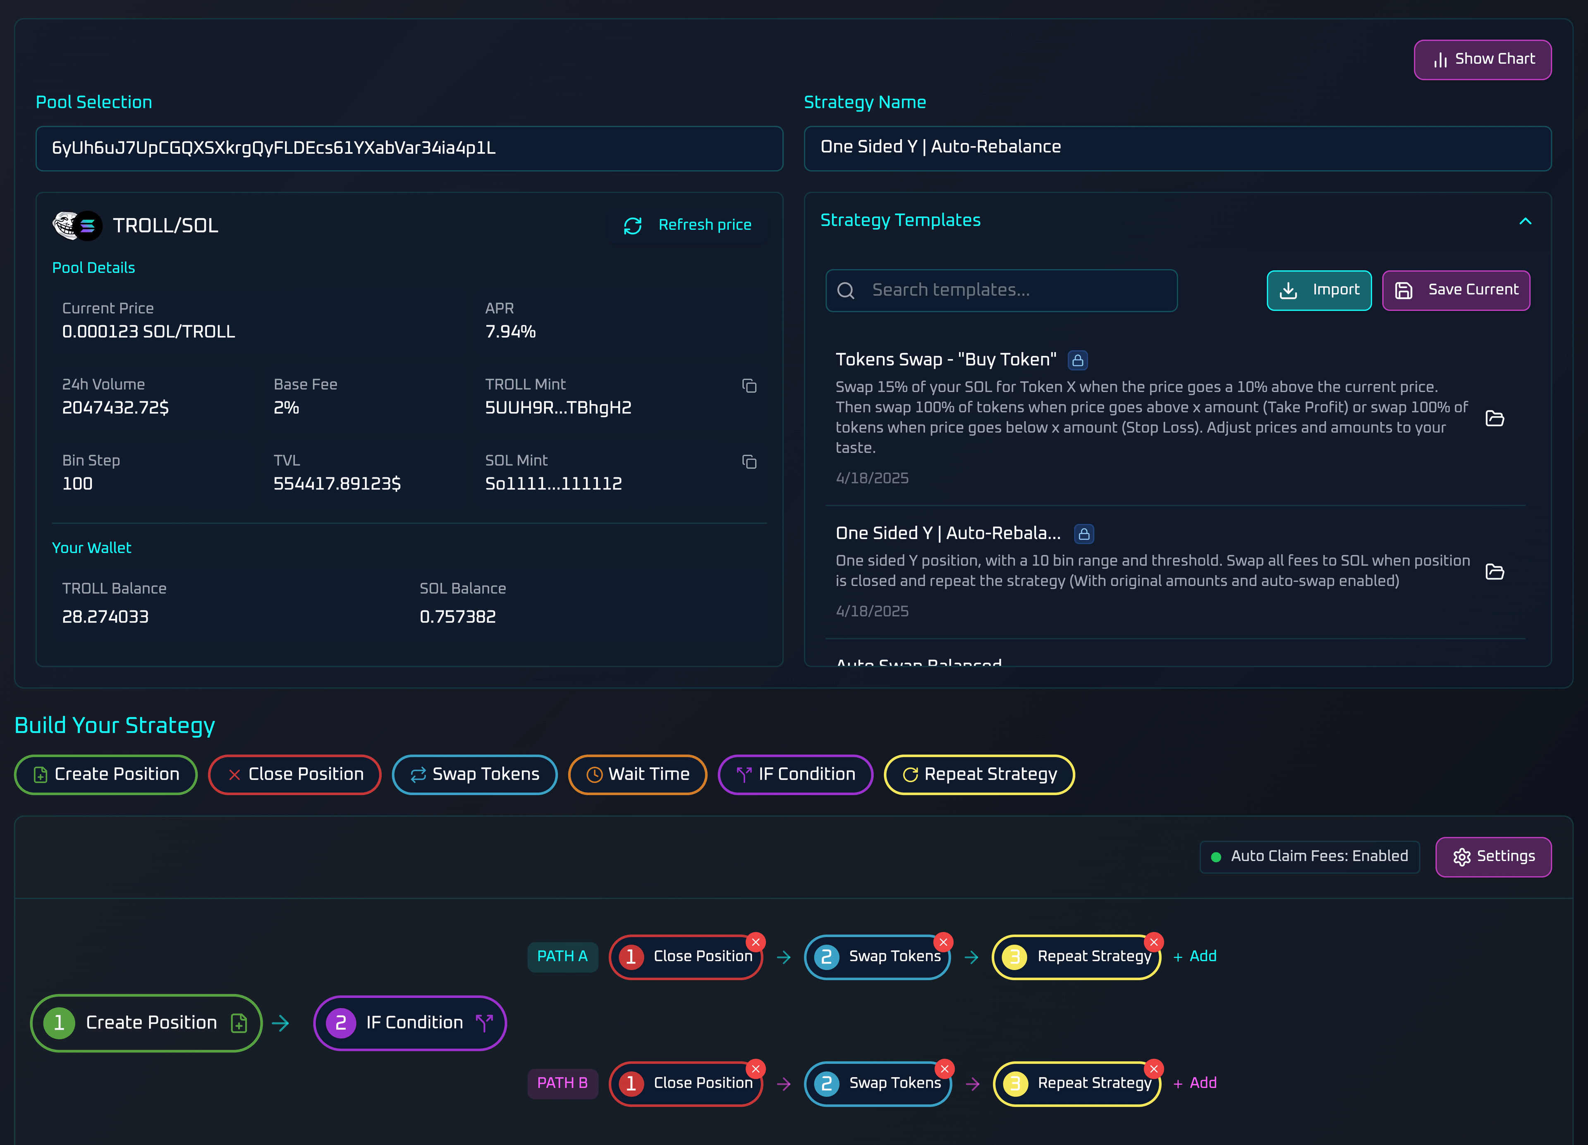
Task: Click lock icon beside Tokens Swap template
Action: point(1078,360)
